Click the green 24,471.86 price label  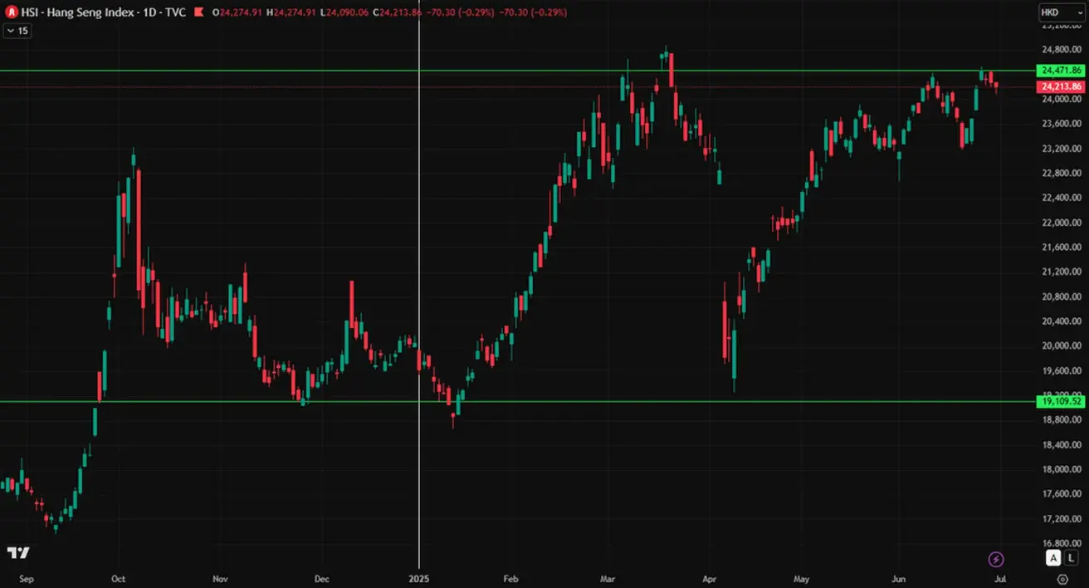coord(1062,71)
